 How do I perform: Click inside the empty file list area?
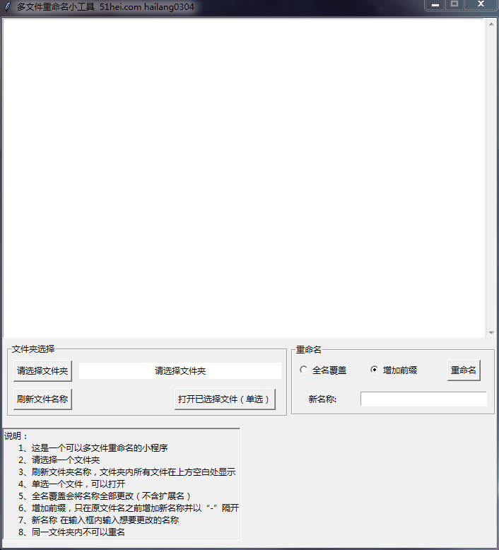(x=244, y=178)
